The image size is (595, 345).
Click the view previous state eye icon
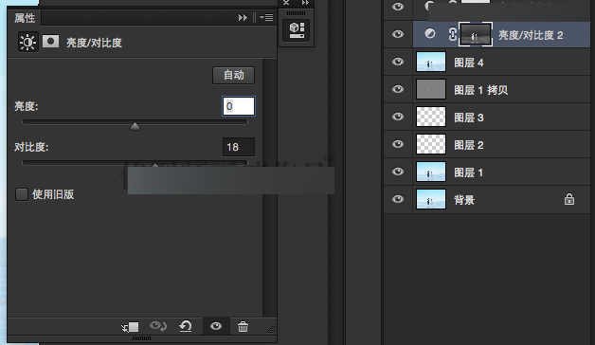tap(158, 326)
